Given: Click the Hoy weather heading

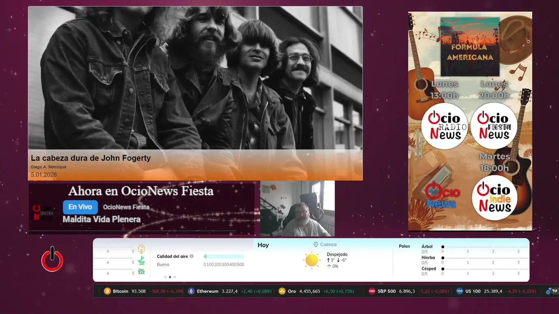Looking at the screenshot, I should click(x=263, y=245).
